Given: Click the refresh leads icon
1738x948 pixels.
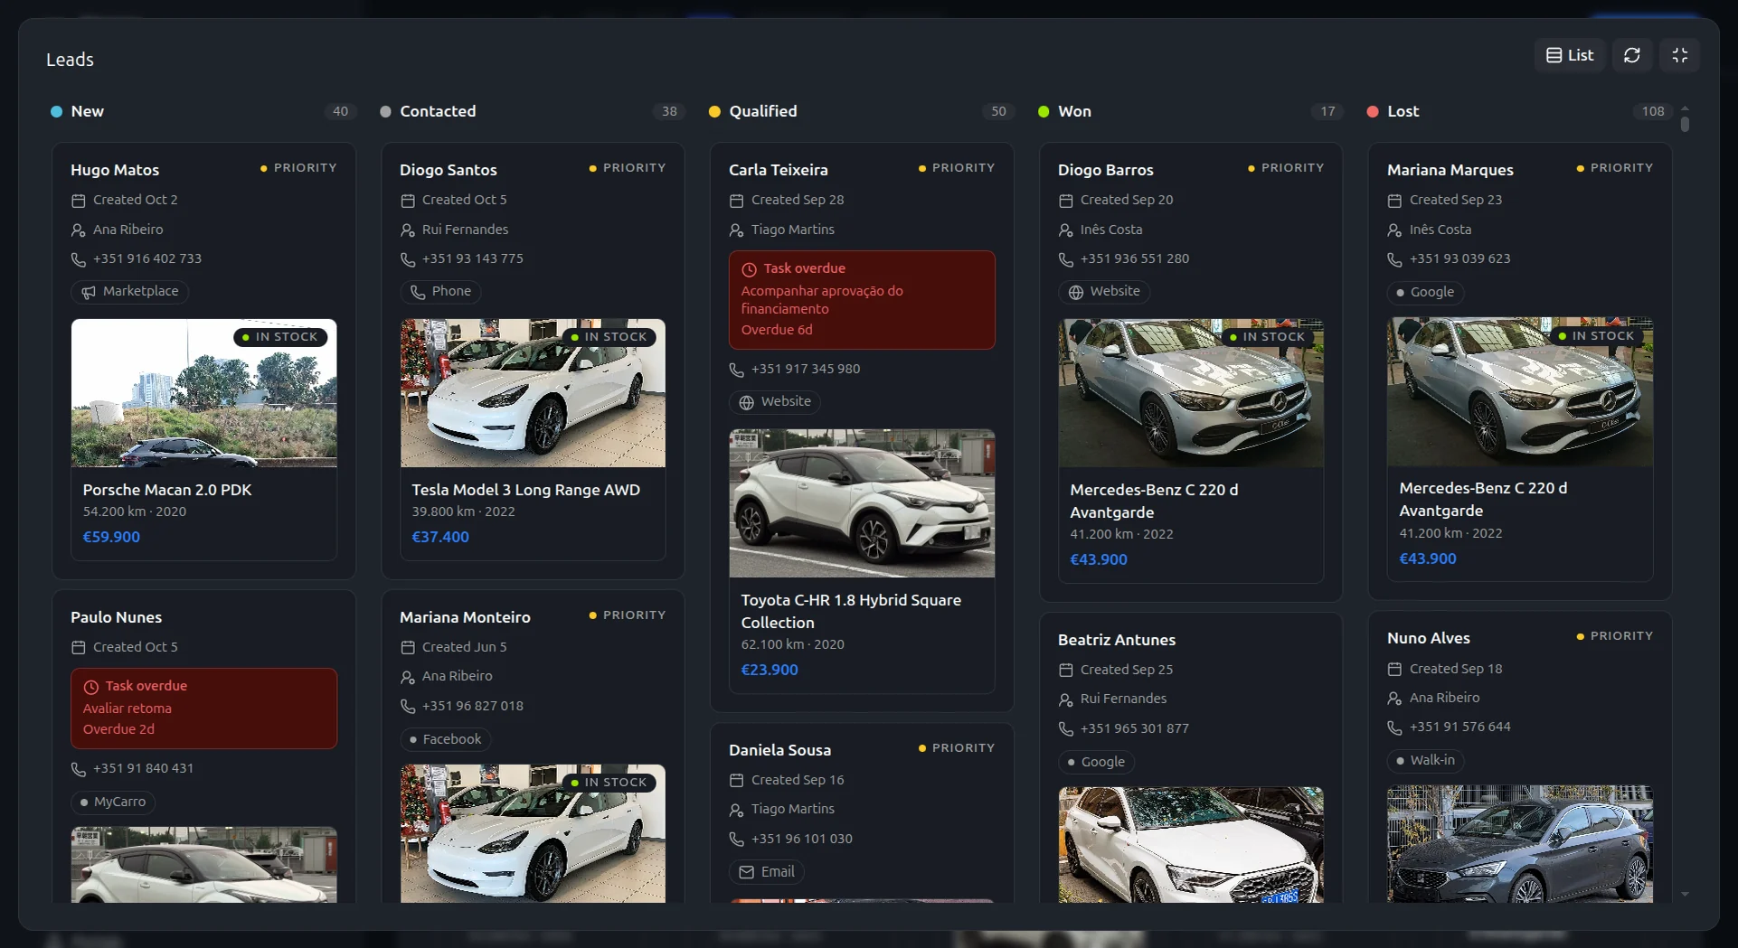Looking at the screenshot, I should [1631, 55].
